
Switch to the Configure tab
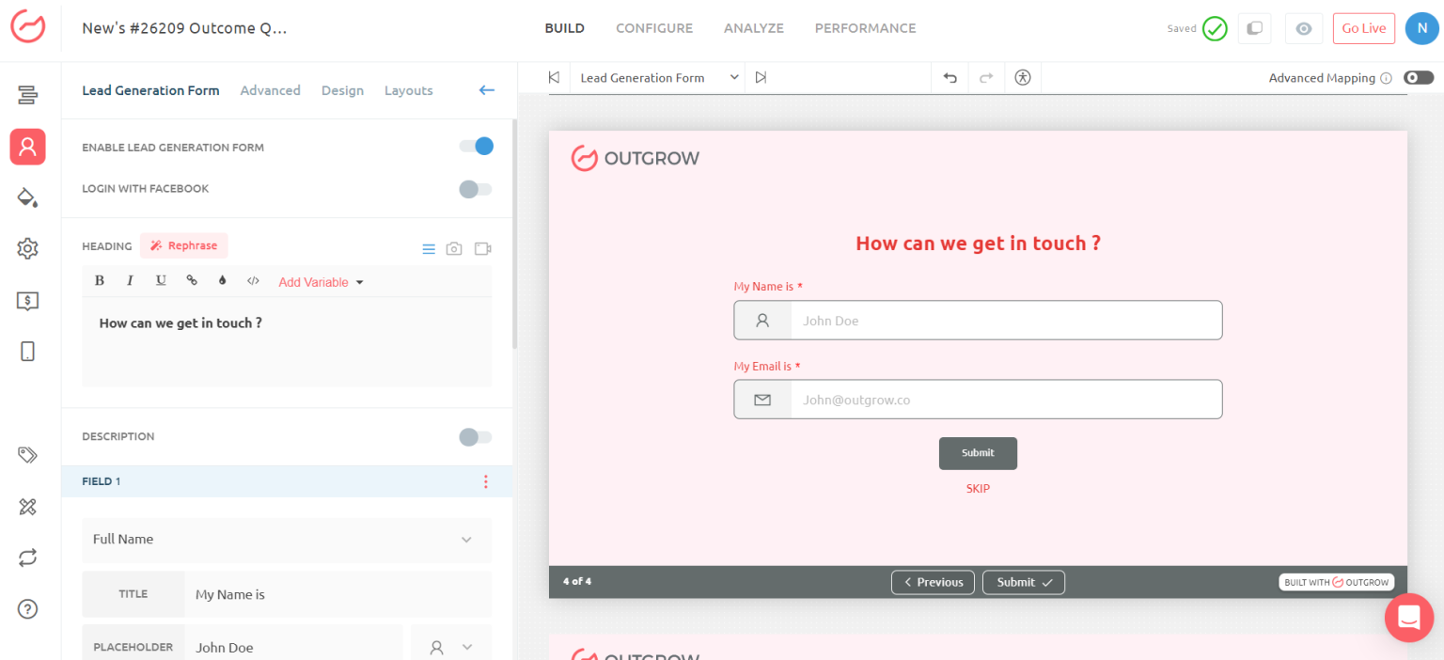pos(653,28)
